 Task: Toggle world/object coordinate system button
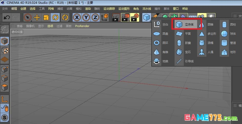(105, 17)
